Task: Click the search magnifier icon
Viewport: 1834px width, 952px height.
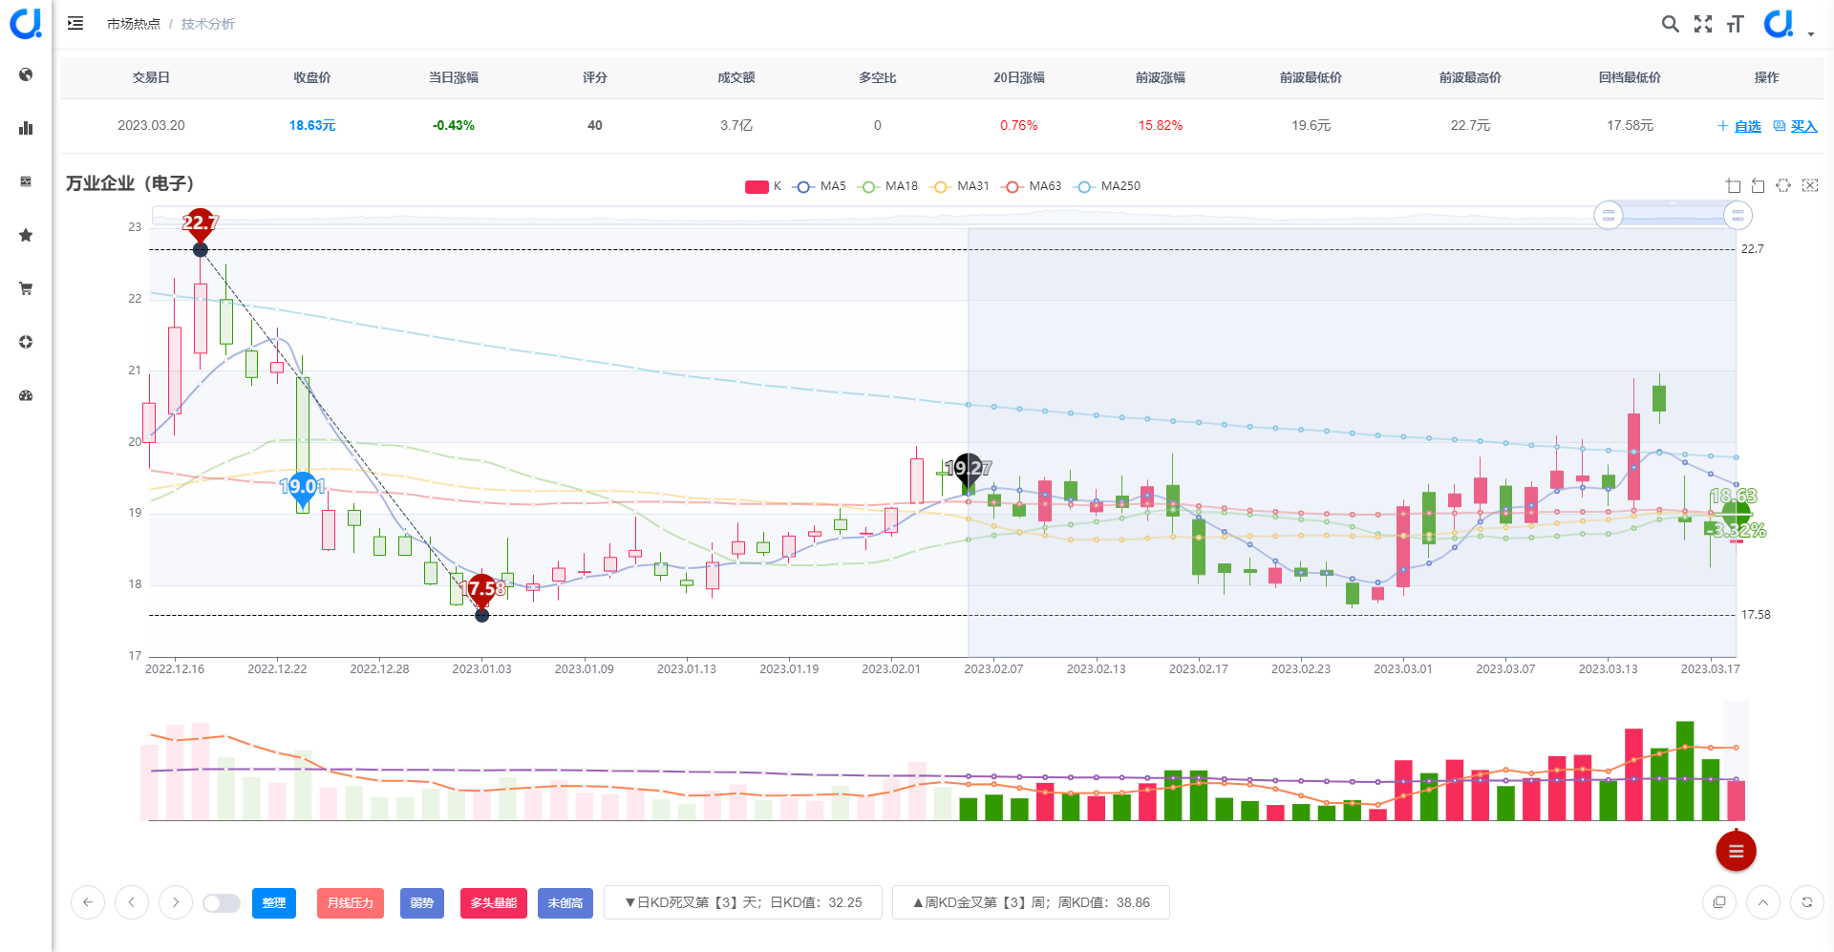Action: point(1670,24)
